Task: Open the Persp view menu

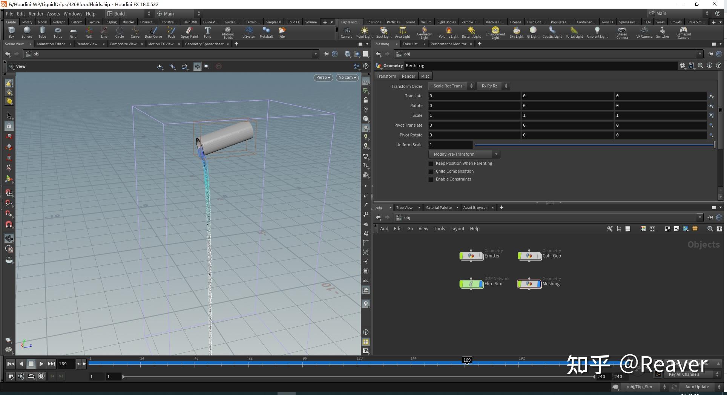Action: click(323, 78)
